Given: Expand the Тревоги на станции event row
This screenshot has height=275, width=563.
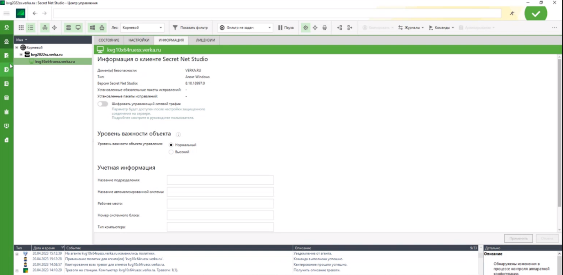Looking at the screenshot, I should (x=17, y=271).
